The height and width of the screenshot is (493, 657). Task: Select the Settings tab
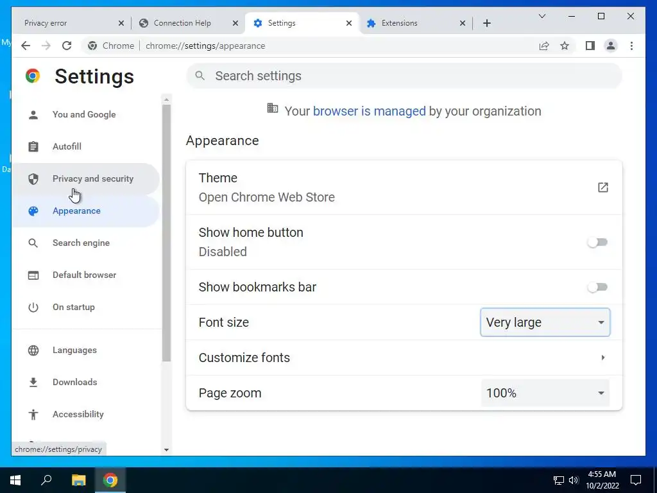point(302,23)
